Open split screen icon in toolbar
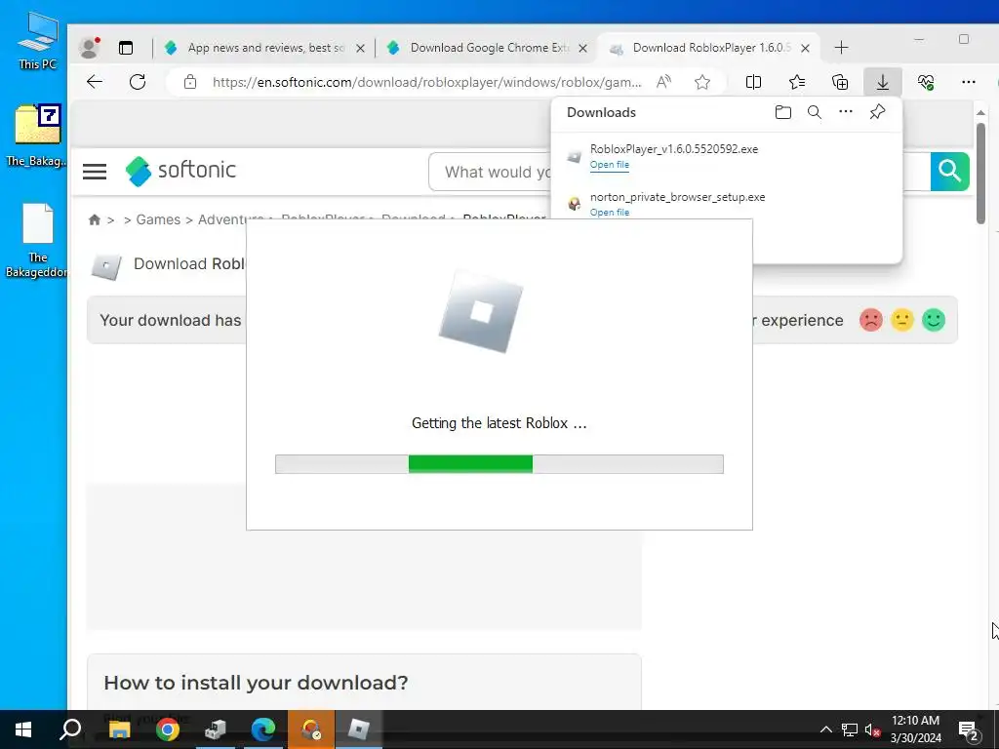The height and width of the screenshot is (749, 999). (753, 82)
